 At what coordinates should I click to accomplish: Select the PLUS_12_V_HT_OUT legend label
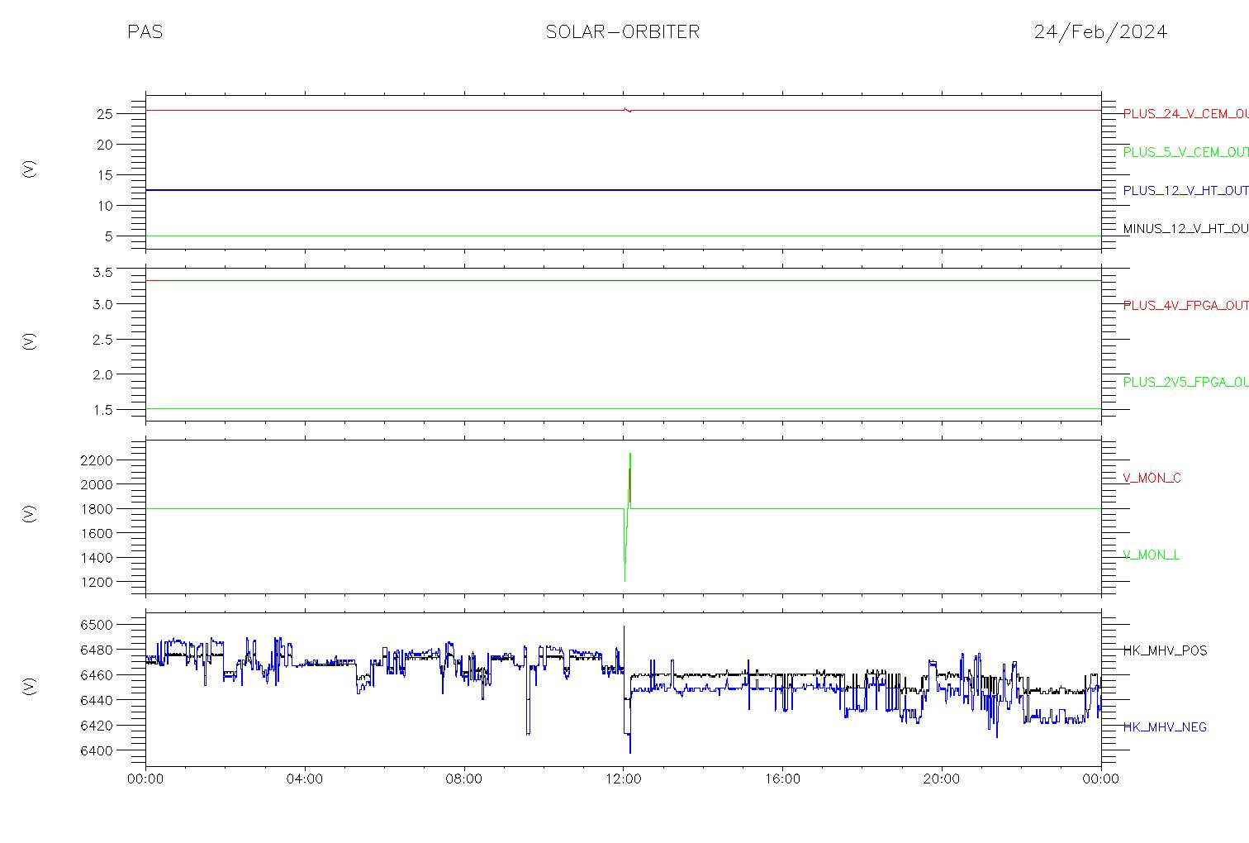(x=1185, y=190)
